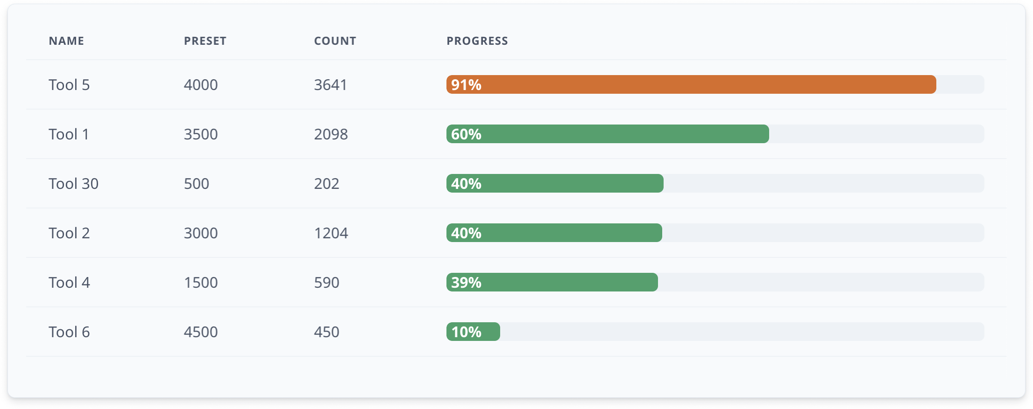This screenshot has height=409, width=1033.
Task: Click the orange 91% progress bar
Action: (691, 85)
